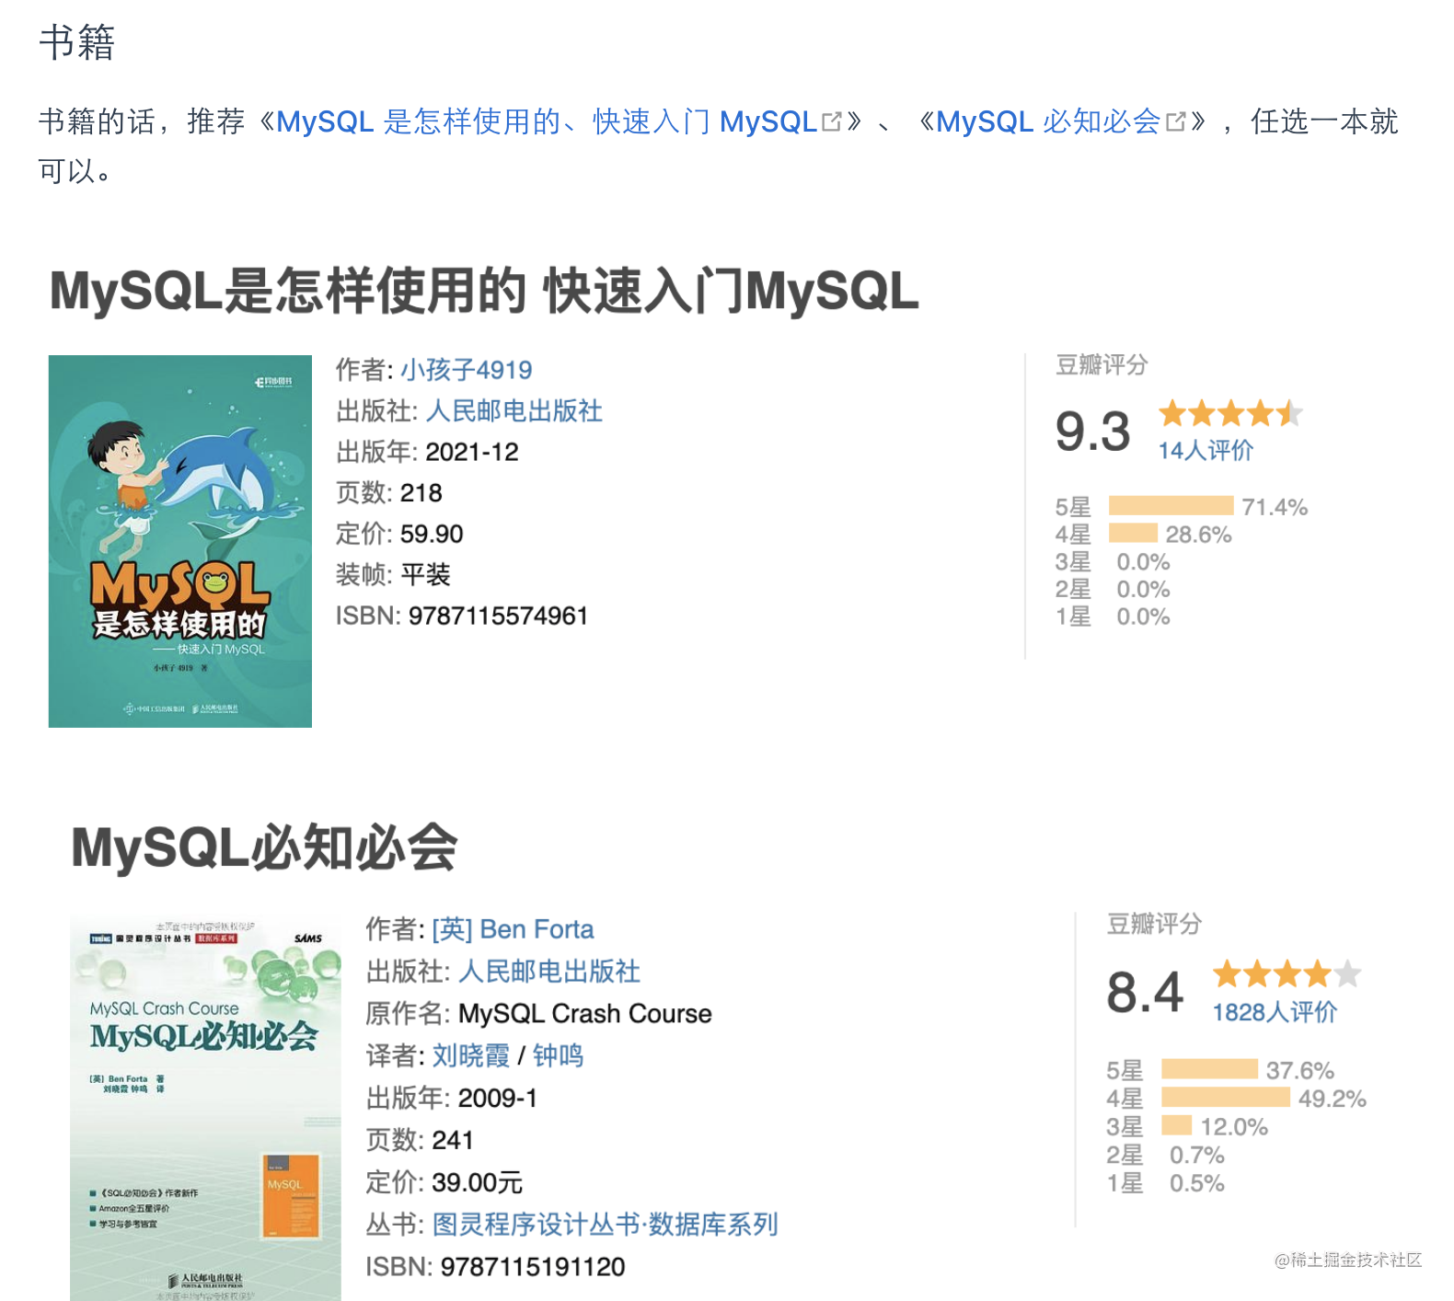Image resolution: width=1454 pixels, height=1301 pixels.
Task: Click the price value 59.90
Action: [432, 534]
